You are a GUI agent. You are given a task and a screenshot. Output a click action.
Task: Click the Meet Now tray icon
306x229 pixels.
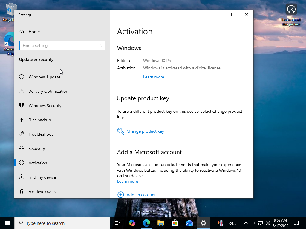point(253,223)
